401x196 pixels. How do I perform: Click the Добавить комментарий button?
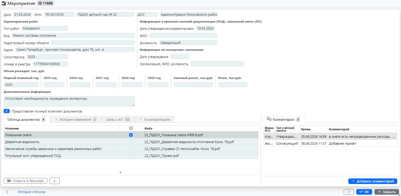tap(372, 181)
